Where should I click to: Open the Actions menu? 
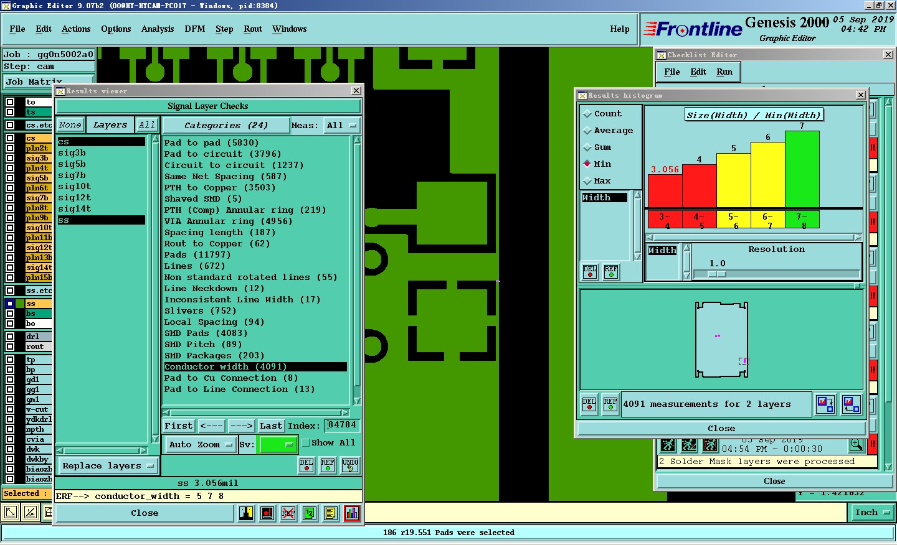(76, 29)
